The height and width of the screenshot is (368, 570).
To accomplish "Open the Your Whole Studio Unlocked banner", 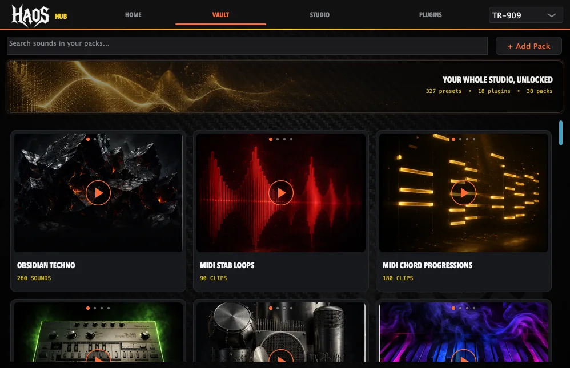I will click(x=285, y=87).
